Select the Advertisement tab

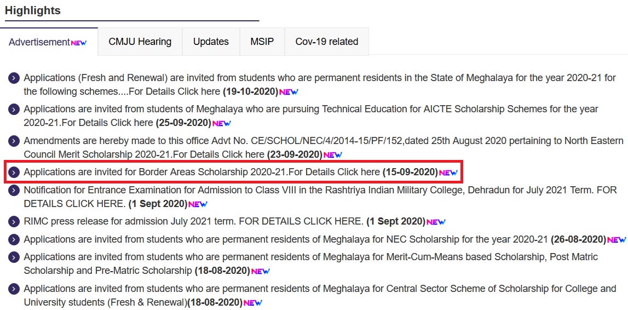(48, 42)
